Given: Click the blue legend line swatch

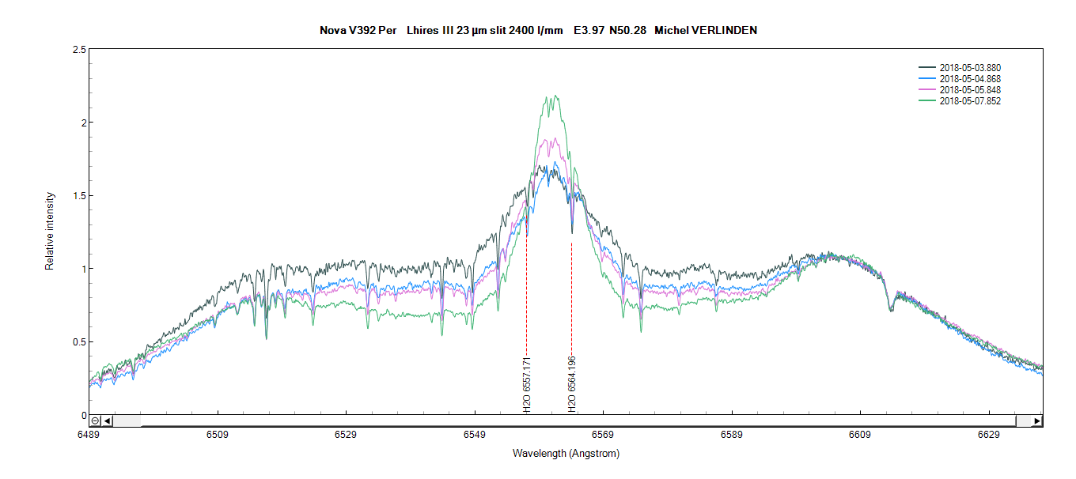Looking at the screenshot, I should click(x=927, y=79).
